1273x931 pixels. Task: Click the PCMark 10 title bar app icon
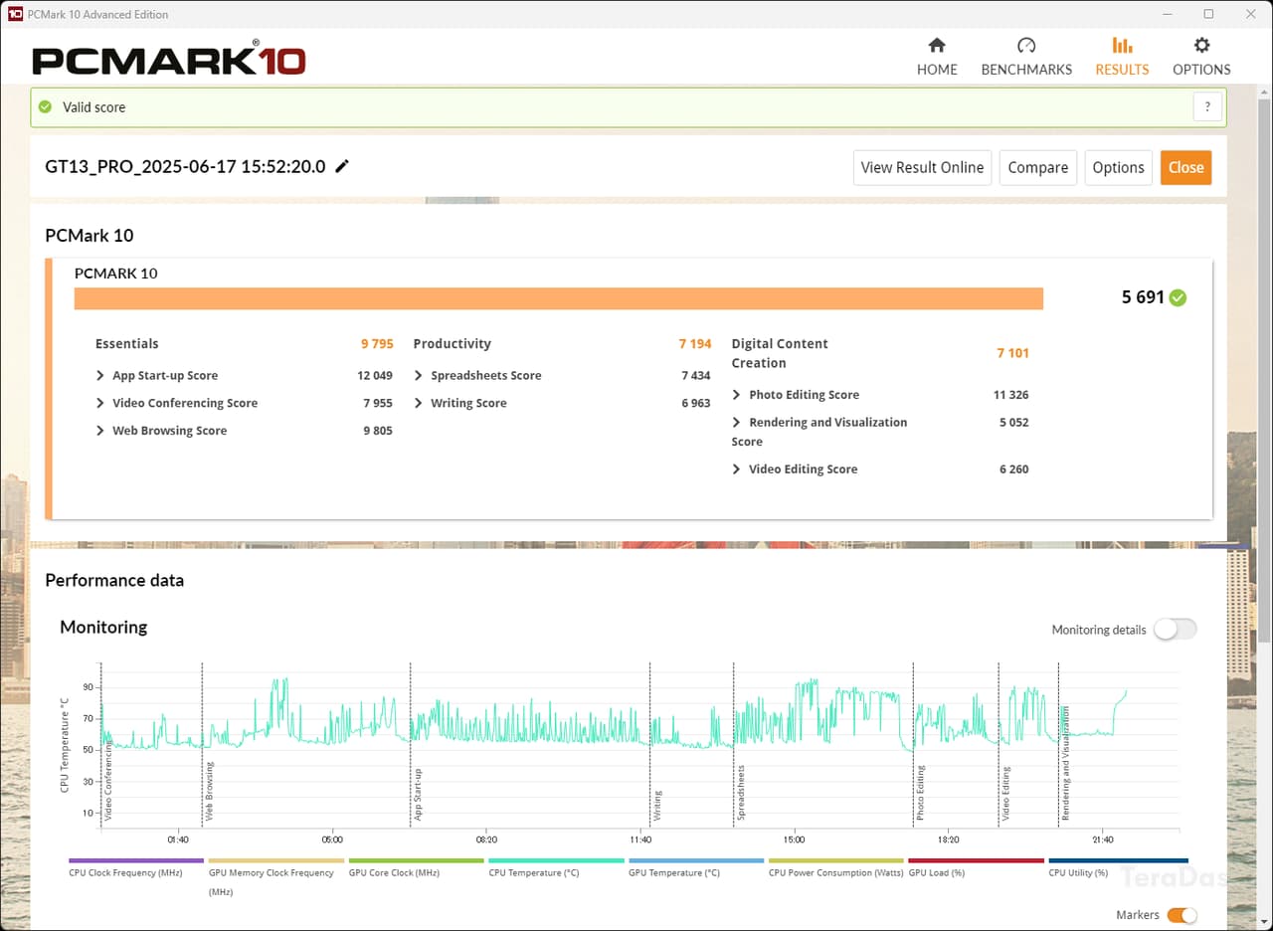click(15, 14)
